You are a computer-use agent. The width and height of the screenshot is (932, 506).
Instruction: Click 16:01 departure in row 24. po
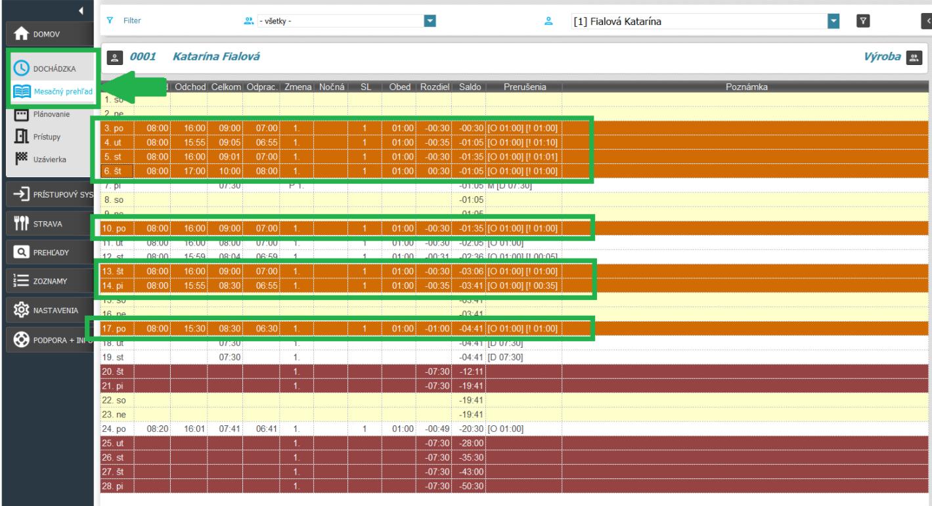195,429
